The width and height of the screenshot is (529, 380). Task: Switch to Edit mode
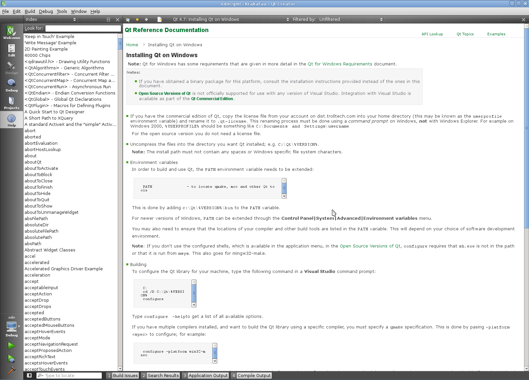click(12, 50)
